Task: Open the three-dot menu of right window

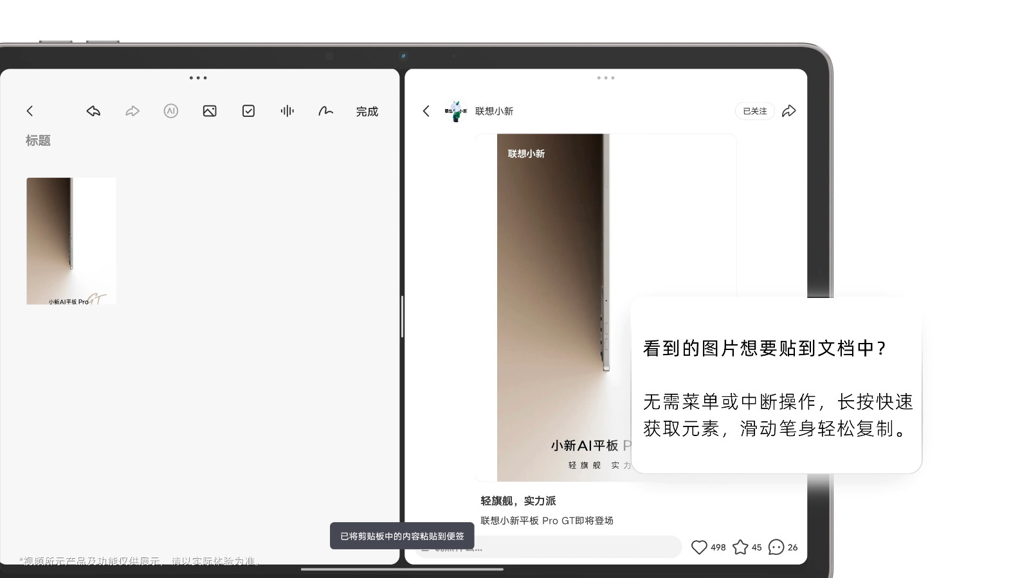Action: (606, 78)
